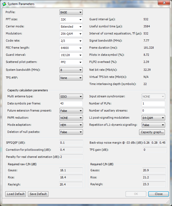Click the Number of PLPs field
This screenshot has width=172, height=206.
(153, 104)
